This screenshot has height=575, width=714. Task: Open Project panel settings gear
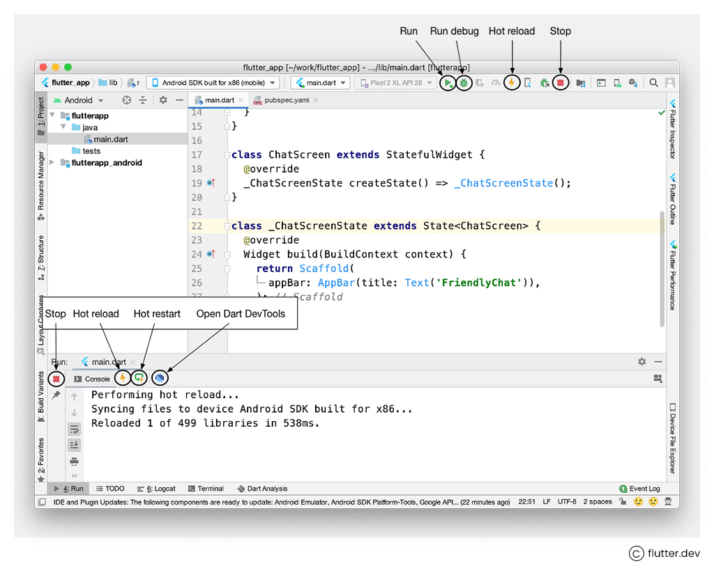coord(163,100)
